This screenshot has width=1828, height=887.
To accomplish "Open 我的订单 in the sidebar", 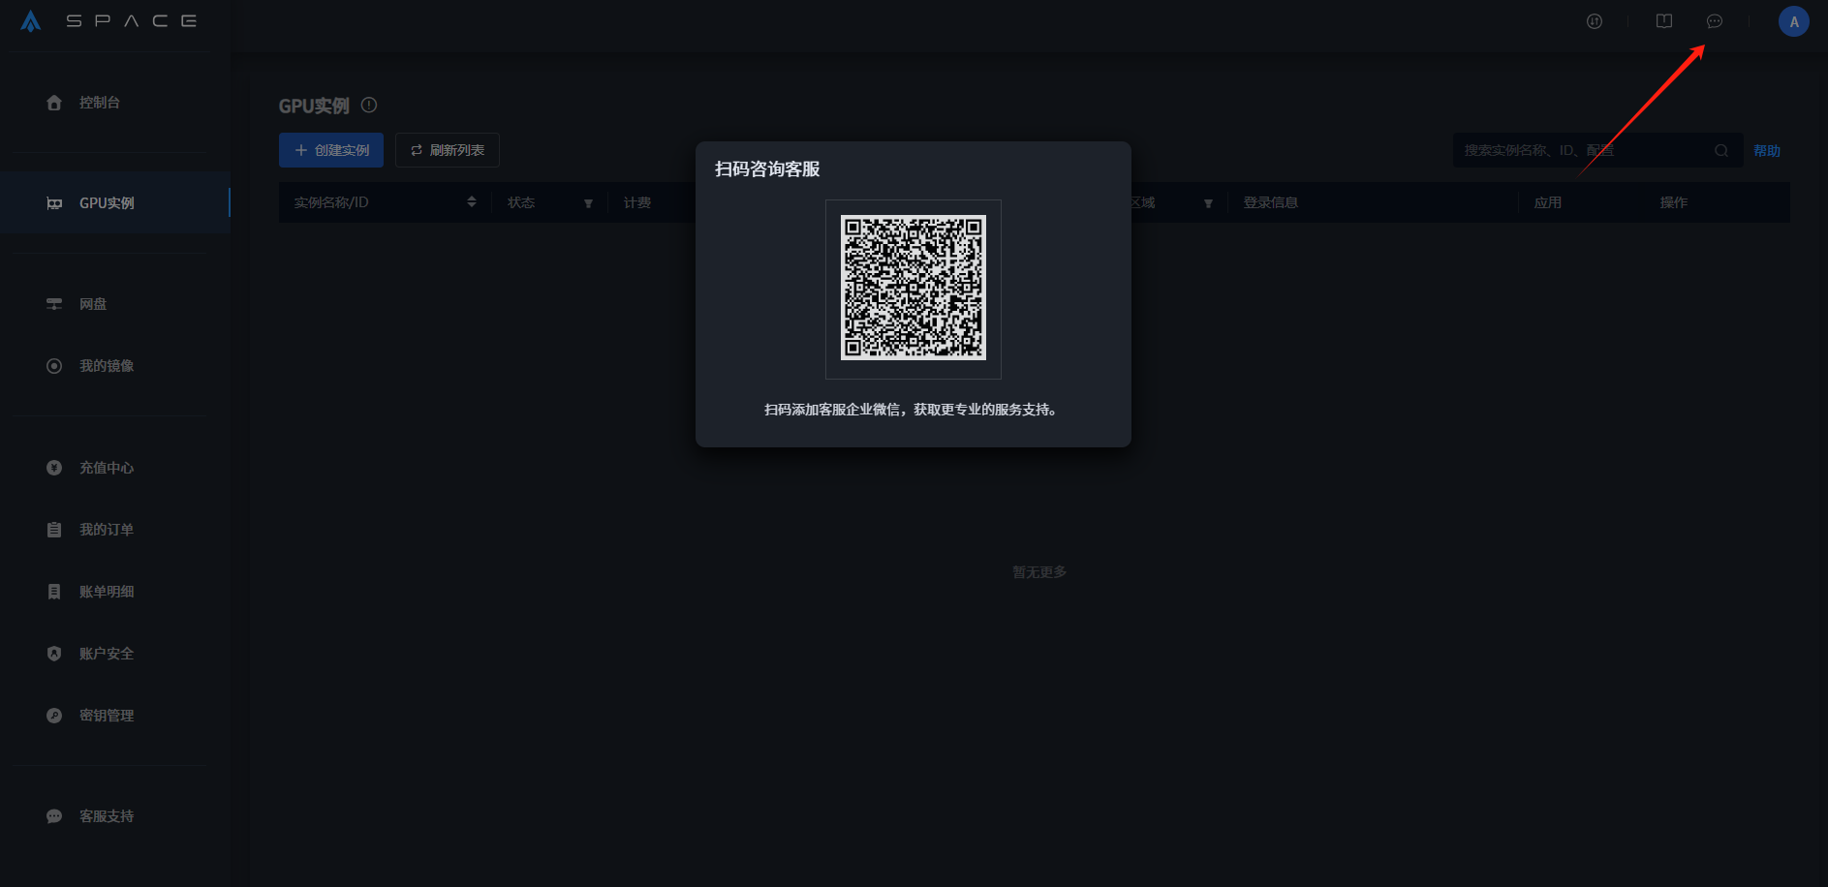I will (x=107, y=530).
